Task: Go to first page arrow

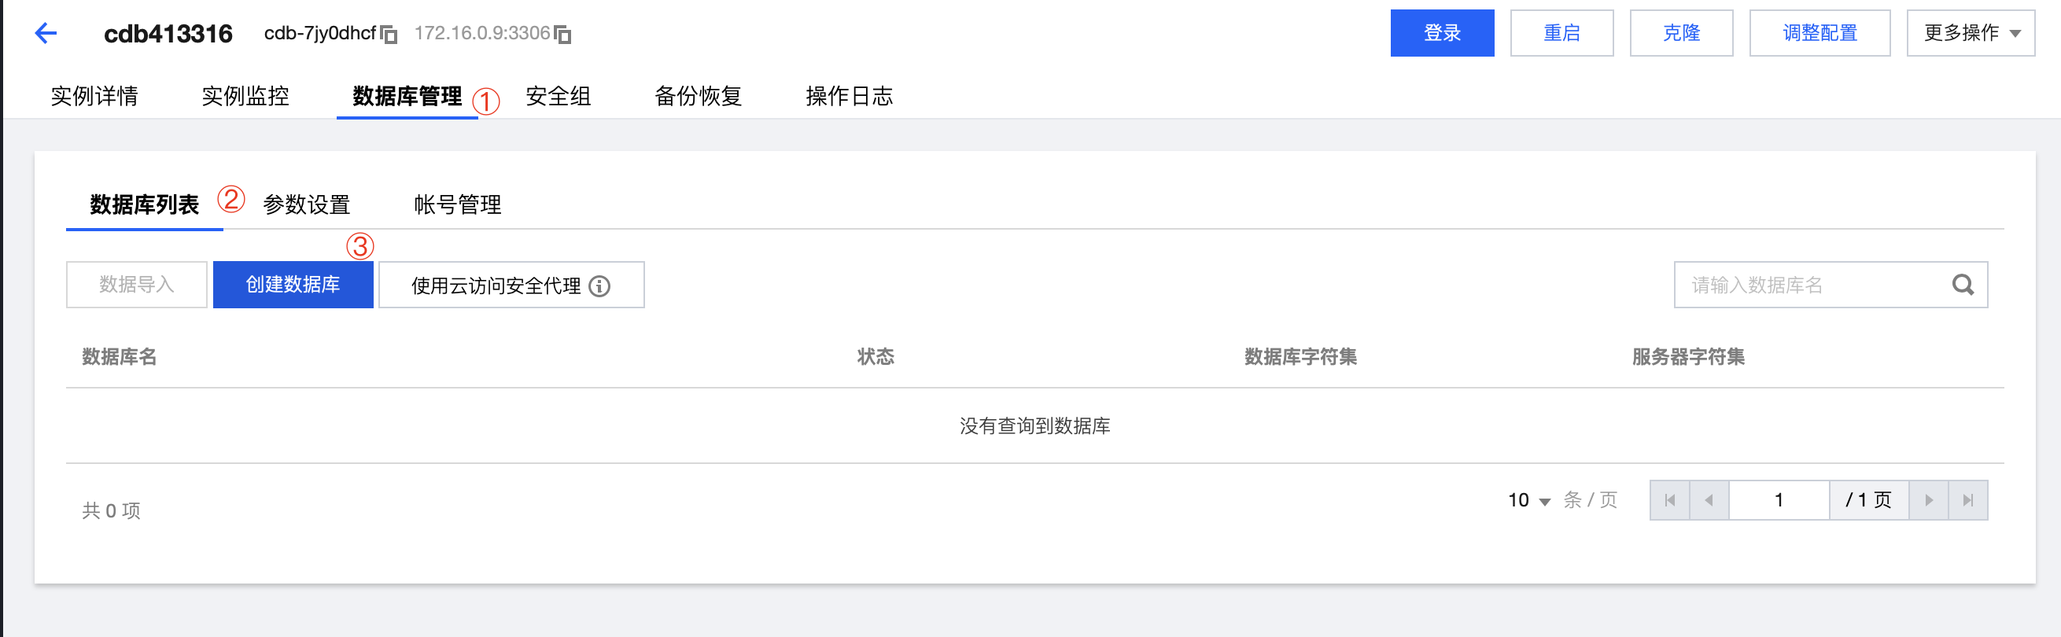Action: (x=1670, y=500)
